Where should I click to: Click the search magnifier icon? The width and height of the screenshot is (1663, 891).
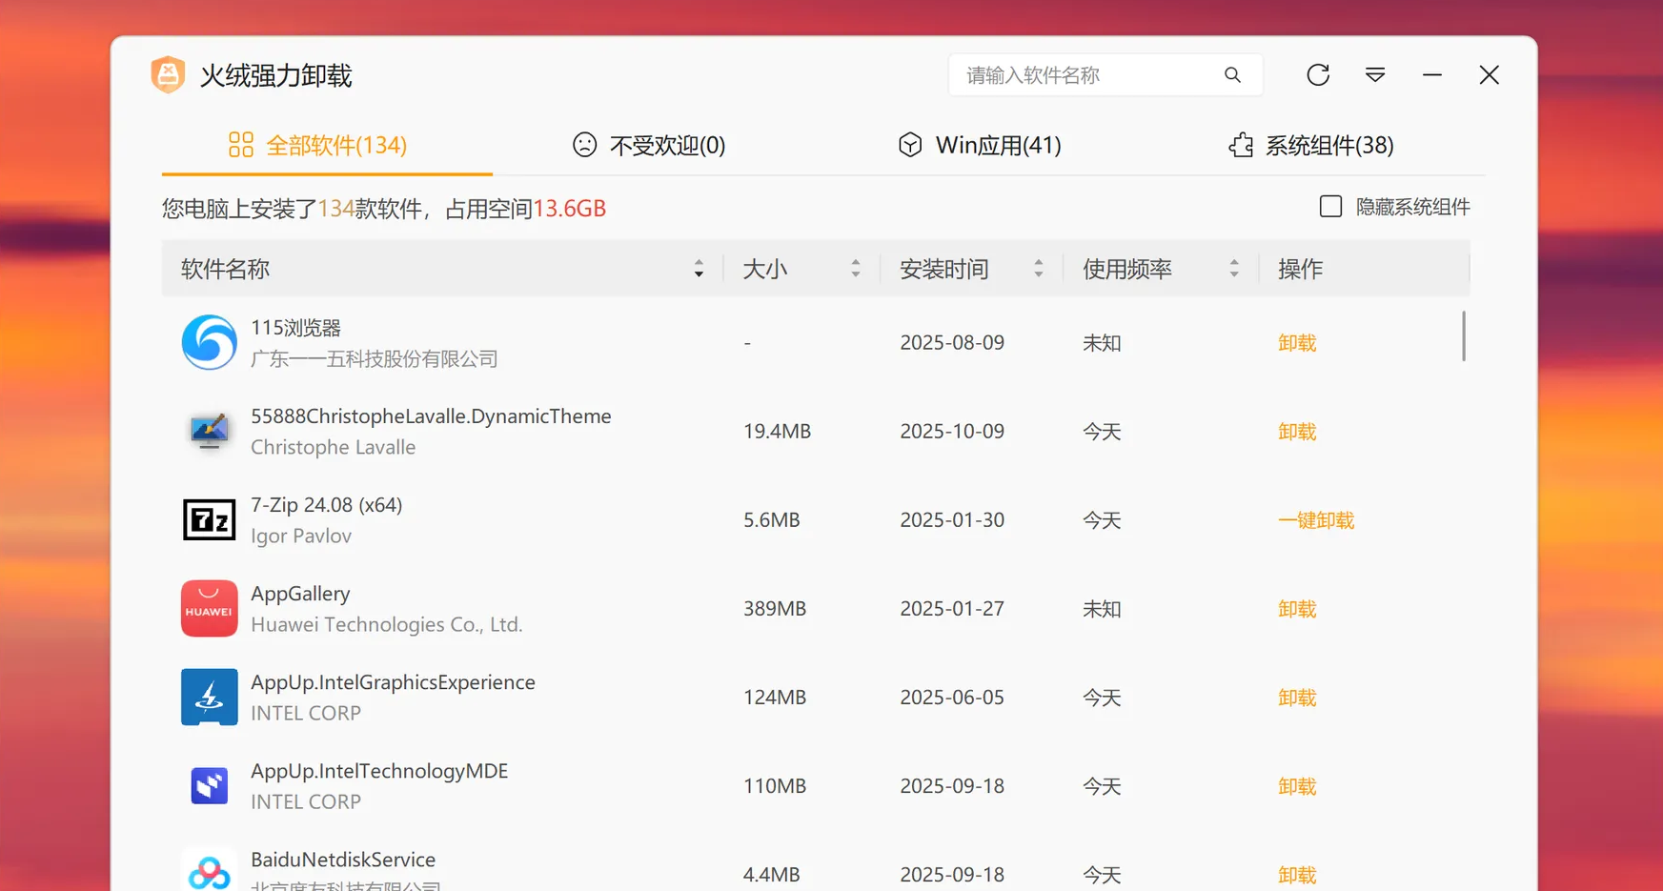1232,74
